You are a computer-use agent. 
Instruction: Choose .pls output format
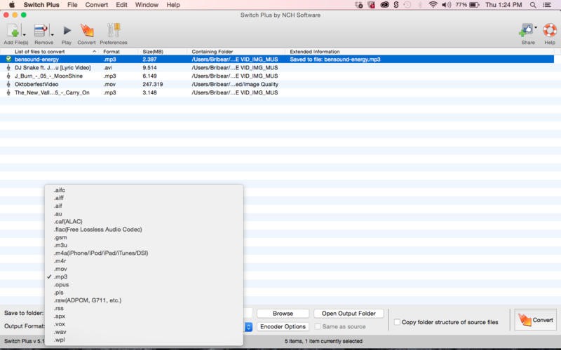(x=144, y=293)
